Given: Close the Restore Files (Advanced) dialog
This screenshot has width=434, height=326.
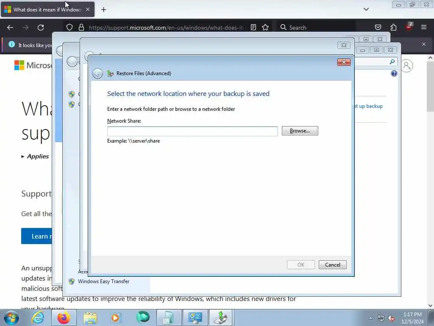Looking at the screenshot, I should click(344, 62).
